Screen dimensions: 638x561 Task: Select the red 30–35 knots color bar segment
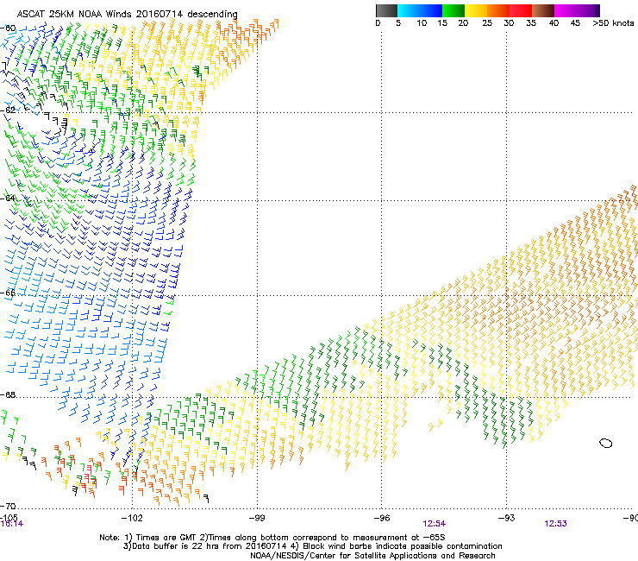(521, 10)
